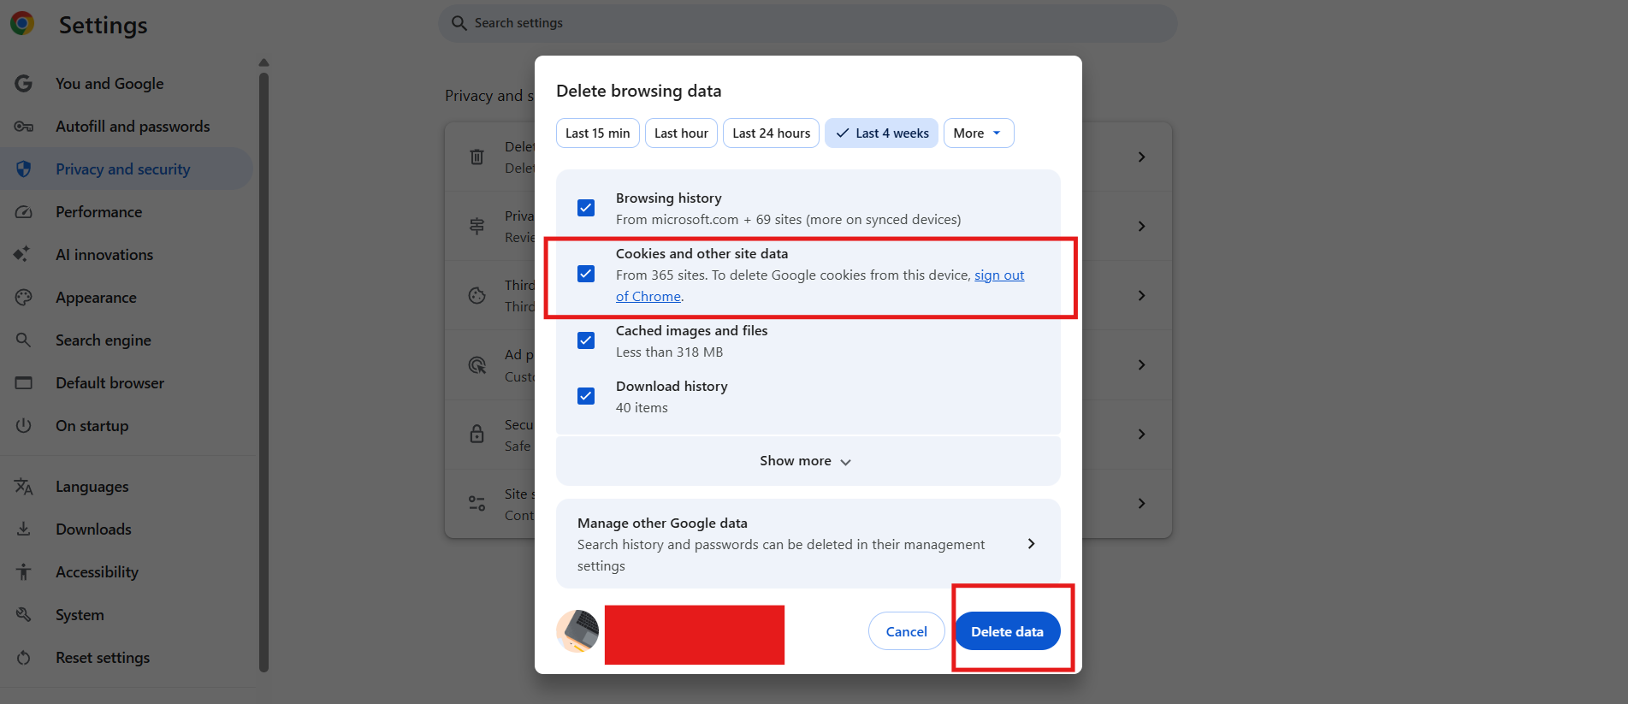Screen dimensions: 1628x704
Task: Select the Appearance palette icon
Action: [24, 298]
